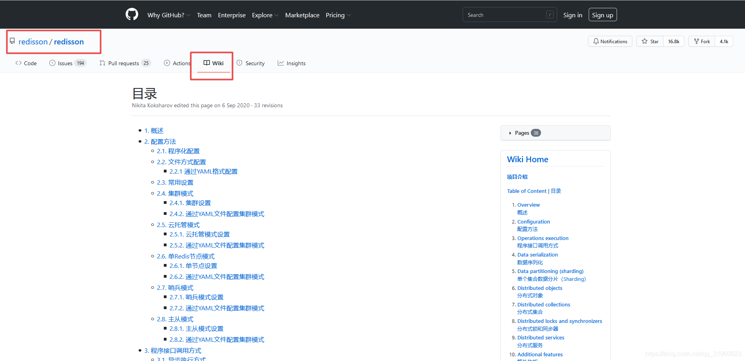Open the Operations execution link
745x361 pixels.
pos(543,238)
